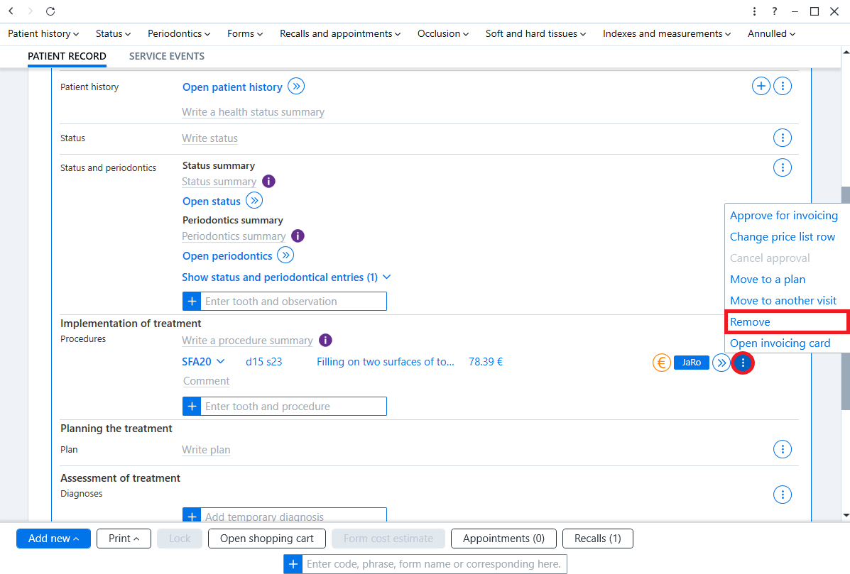Expand the Periodontics top menu

(179, 33)
